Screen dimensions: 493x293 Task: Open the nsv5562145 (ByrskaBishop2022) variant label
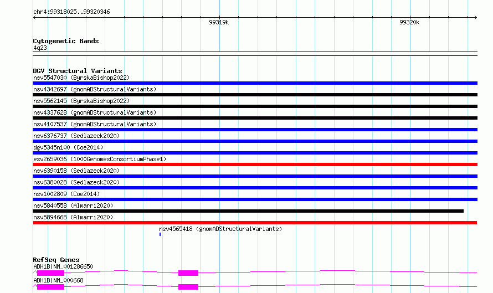coord(81,101)
